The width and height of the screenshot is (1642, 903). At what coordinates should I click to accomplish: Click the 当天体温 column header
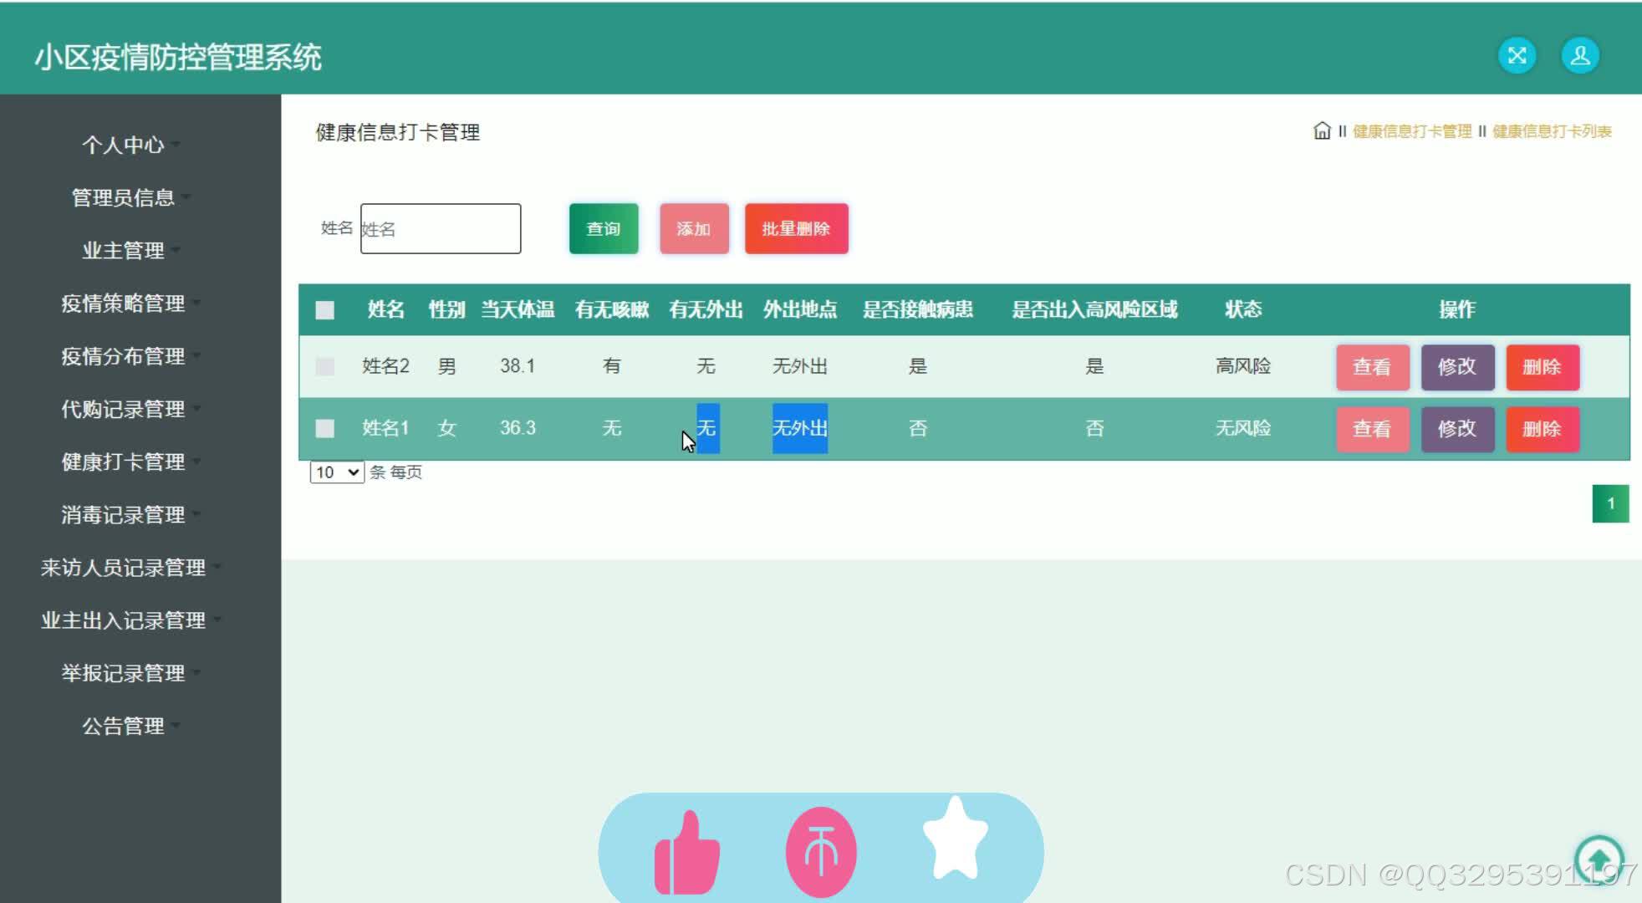[518, 309]
